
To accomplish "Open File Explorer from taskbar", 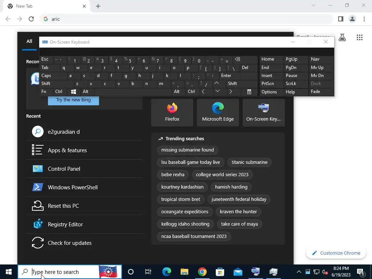I will coord(184,272).
